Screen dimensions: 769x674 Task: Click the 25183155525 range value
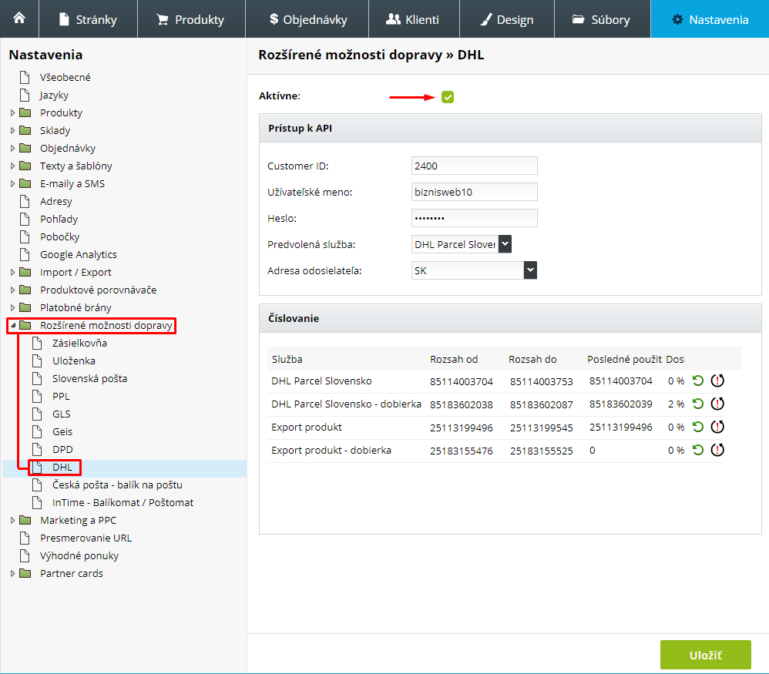(541, 451)
